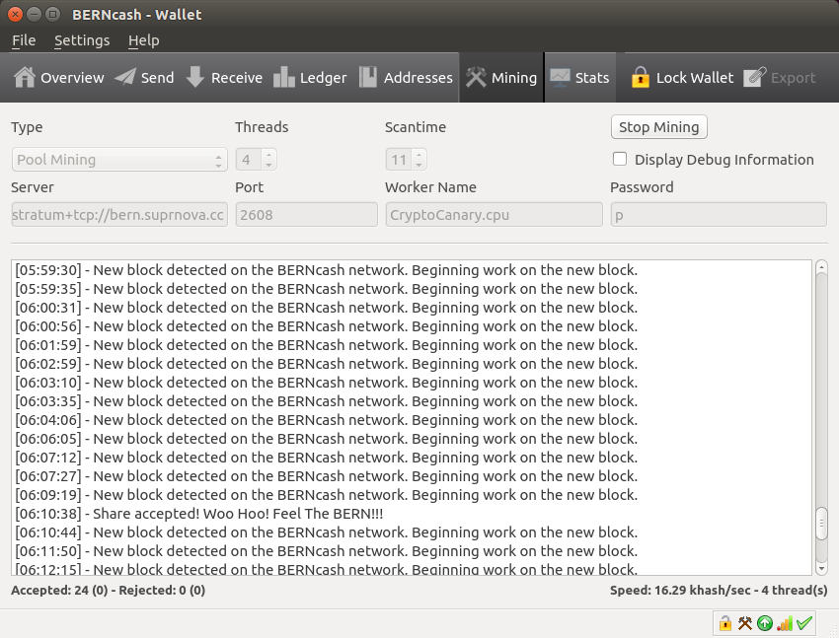Click the Send paper plane icon

point(125,78)
